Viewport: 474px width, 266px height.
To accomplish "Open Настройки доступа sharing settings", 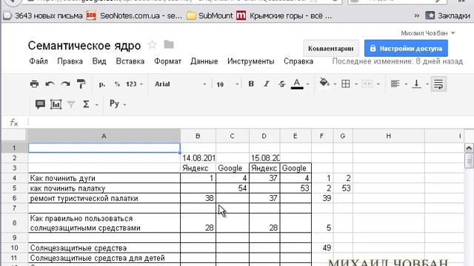I will click(406, 48).
